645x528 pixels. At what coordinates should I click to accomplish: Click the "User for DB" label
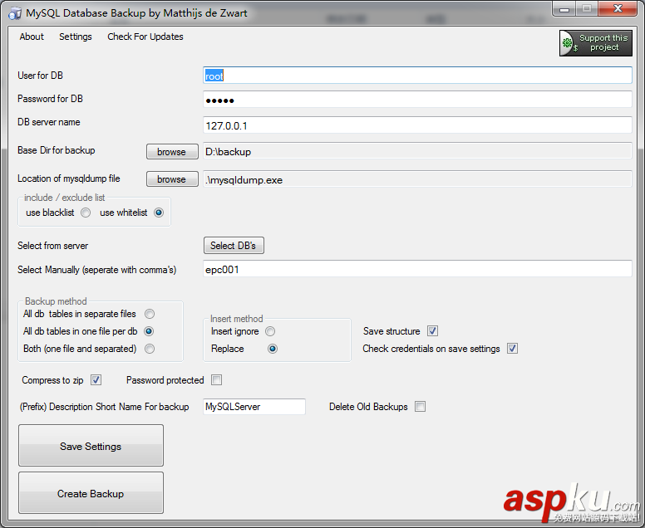tap(40, 76)
